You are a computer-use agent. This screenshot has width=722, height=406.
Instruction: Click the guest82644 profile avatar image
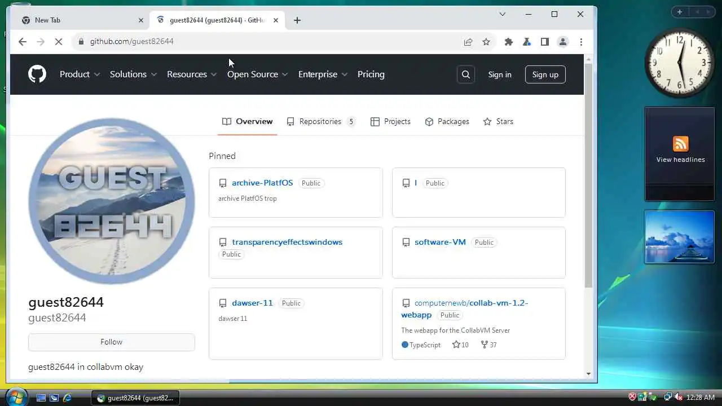112,201
